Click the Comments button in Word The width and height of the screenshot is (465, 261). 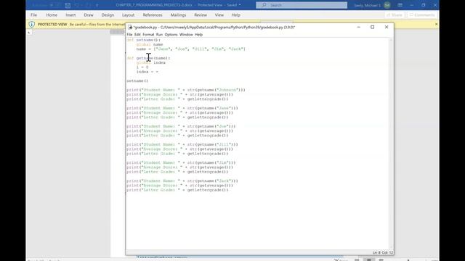pos(422,14)
